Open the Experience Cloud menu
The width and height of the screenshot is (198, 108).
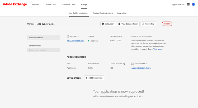point(68,4)
